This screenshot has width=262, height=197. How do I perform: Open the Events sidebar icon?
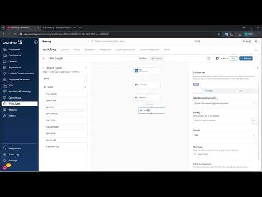(x=5, y=115)
